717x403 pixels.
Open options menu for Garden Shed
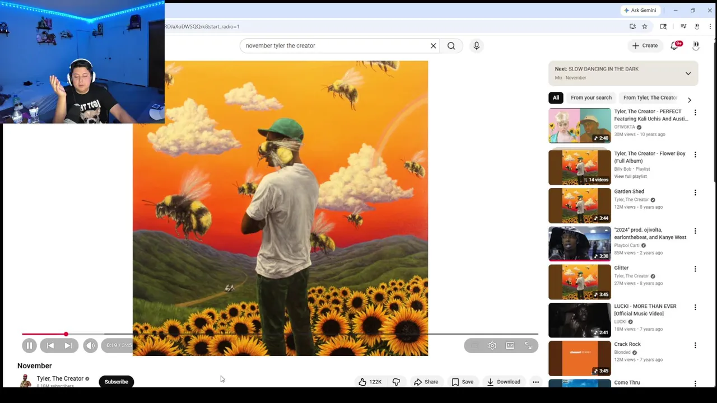tap(695, 193)
